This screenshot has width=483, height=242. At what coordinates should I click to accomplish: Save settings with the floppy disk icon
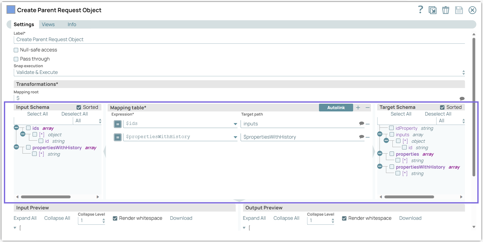(459, 10)
